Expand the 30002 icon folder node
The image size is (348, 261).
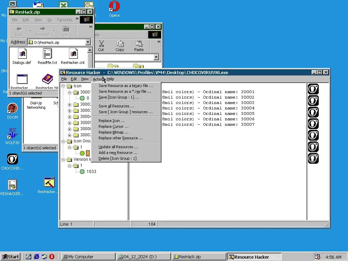(69, 105)
